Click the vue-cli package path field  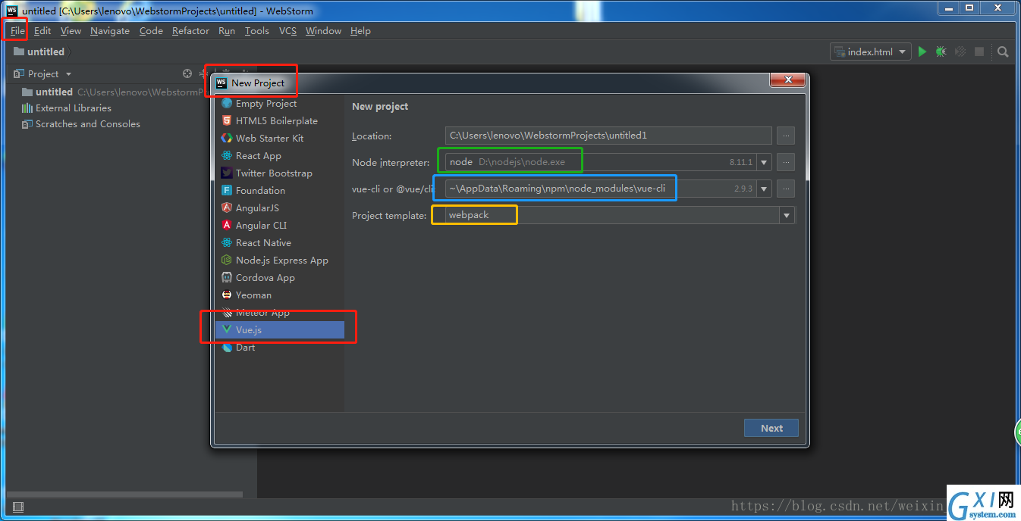pyautogui.click(x=601, y=189)
